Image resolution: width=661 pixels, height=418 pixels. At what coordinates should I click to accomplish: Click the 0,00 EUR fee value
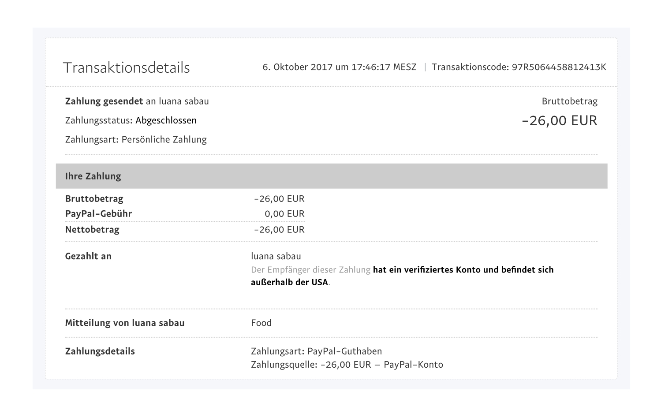point(284,214)
